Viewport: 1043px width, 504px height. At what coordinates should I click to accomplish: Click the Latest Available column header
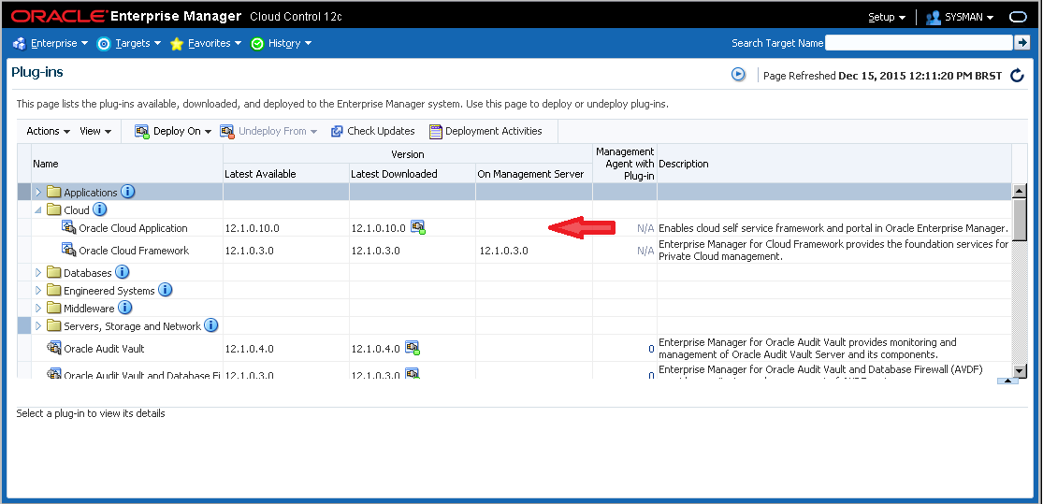286,174
